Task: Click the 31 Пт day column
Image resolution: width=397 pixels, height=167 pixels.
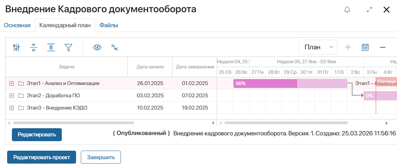Action: (x=323, y=72)
